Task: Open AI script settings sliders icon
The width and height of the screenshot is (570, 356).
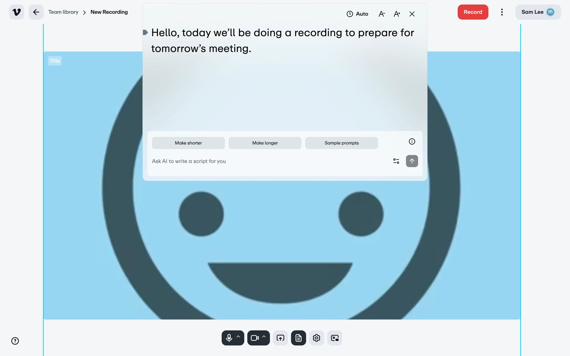Action: [x=396, y=161]
